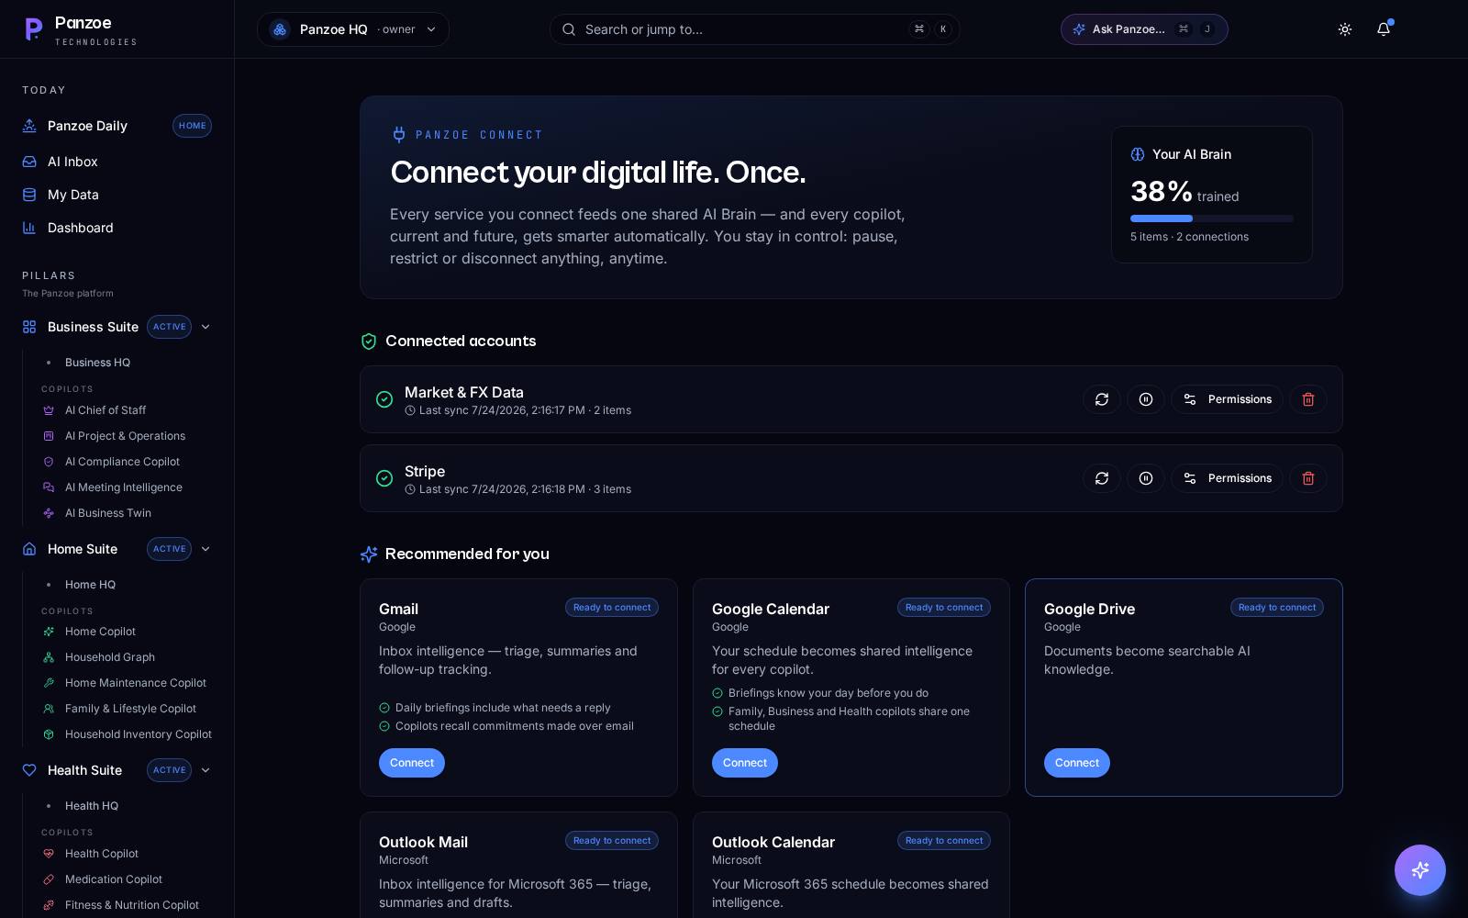Pause the Stripe connection
Viewport: 1468px width, 918px height.
(x=1146, y=478)
